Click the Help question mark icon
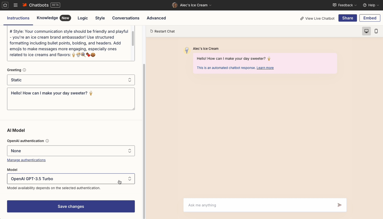The height and width of the screenshot is (219, 383). coord(365,5)
